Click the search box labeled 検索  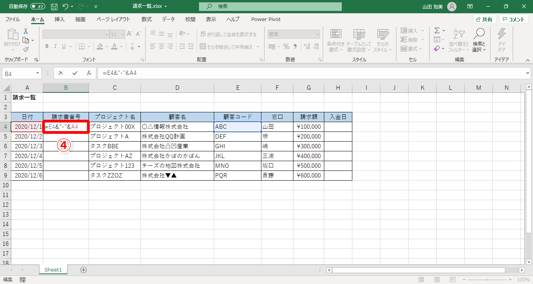click(x=270, y=7)
